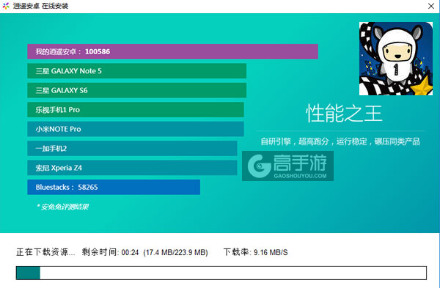
Task: Select the 小米NOTE Pro score bar
Action: coord(136,129)
